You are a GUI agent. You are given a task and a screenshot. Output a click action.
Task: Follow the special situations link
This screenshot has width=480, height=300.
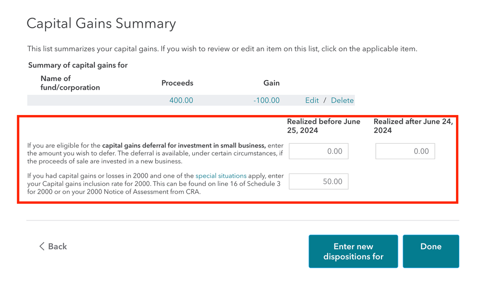point(221,176)
